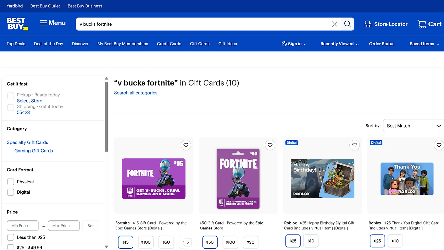Open the Gaming Gift Cards category link
Screen dimensions: 444x250
pos(34,151)
